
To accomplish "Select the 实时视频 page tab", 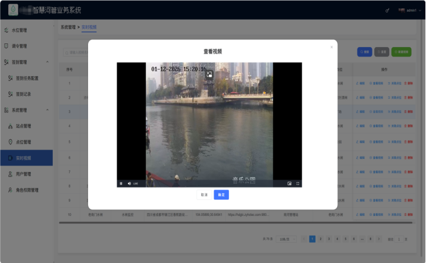I will tap(89, 27).
